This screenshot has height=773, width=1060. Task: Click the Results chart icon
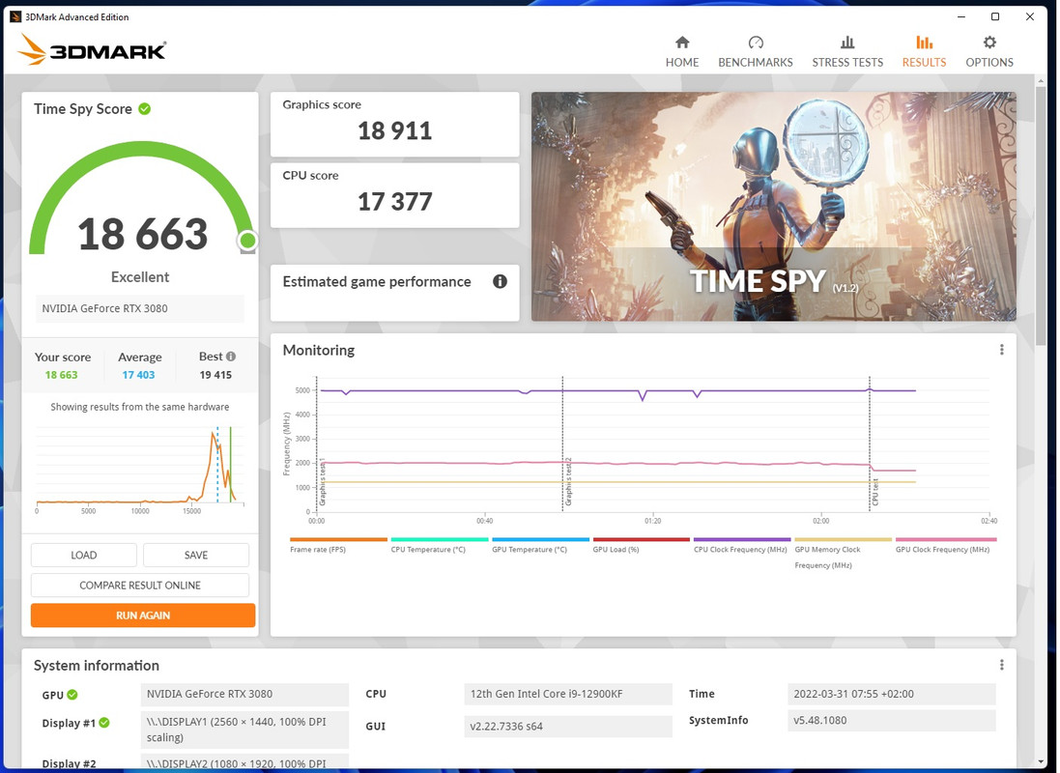click(924, 43)
